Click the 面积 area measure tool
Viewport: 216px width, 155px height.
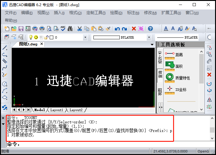[x=174, y=66]
